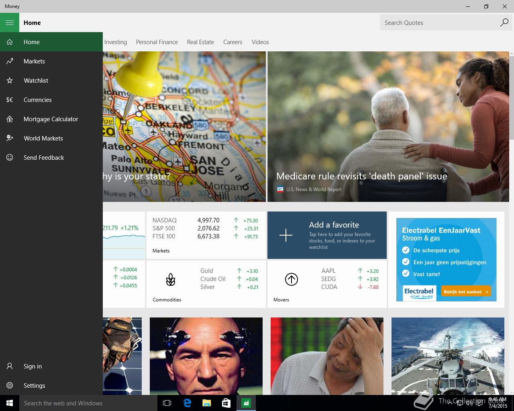Open the Markets index tile
The width and height of the screenshot is (514, 411).
(206, 235)
